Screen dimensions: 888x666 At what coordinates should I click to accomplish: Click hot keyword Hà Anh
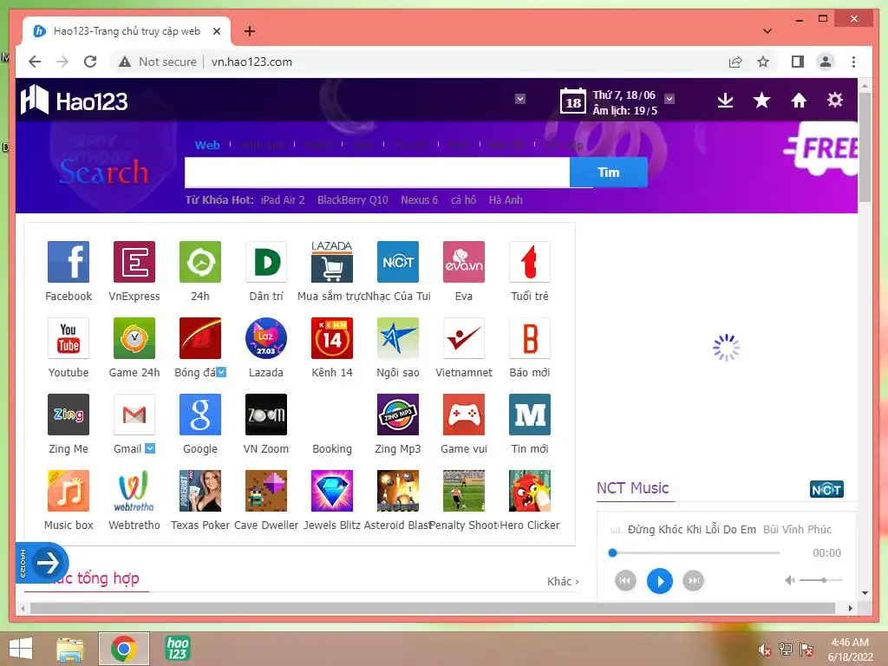506,200
